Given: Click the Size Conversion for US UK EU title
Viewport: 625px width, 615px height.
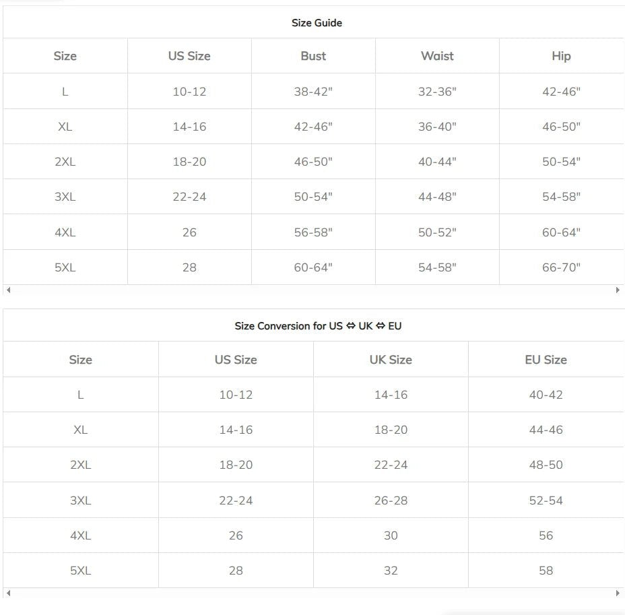Looking at the screenshot, I should (318, 326).
